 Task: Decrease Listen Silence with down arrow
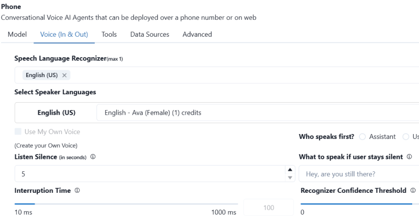(290, 177)
